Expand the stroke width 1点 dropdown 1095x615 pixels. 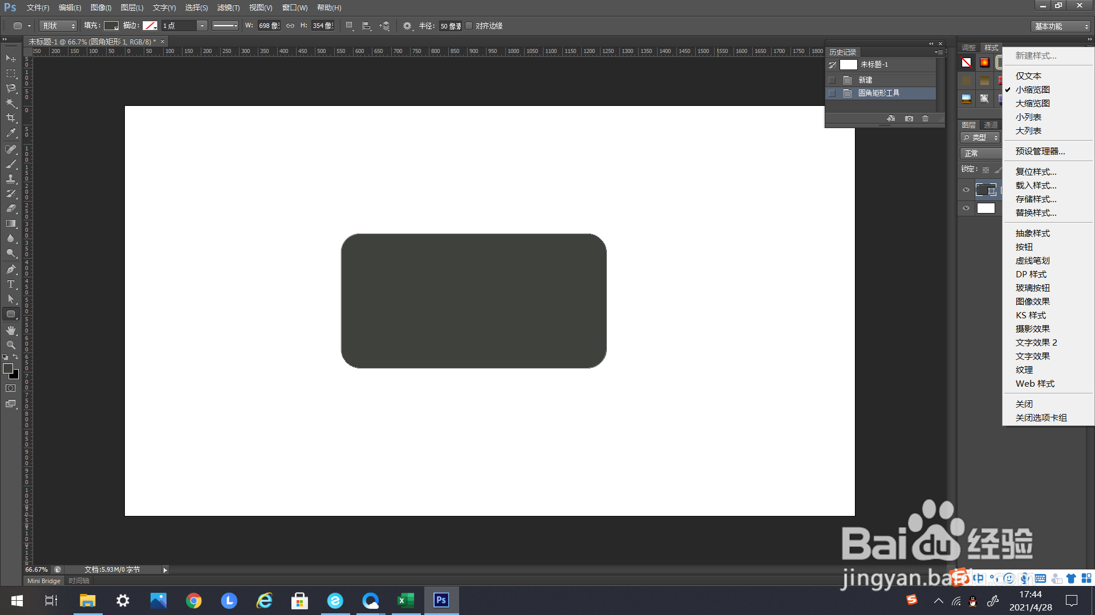[x=202, y=26]
